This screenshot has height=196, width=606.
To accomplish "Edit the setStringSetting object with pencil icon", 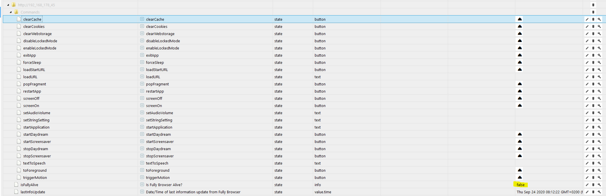I will [587, 120].
